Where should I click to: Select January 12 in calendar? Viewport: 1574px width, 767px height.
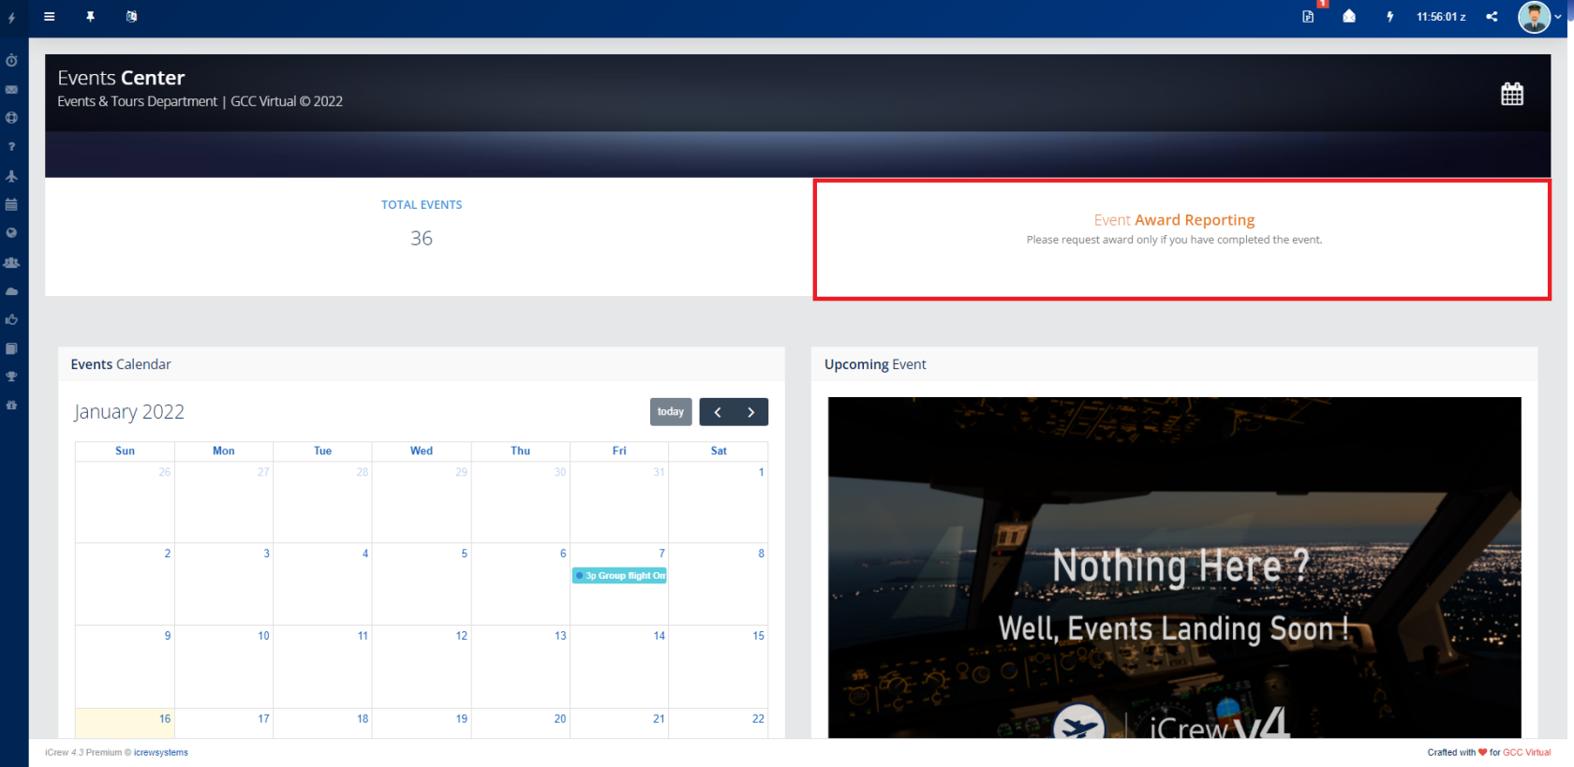(422, 667)
